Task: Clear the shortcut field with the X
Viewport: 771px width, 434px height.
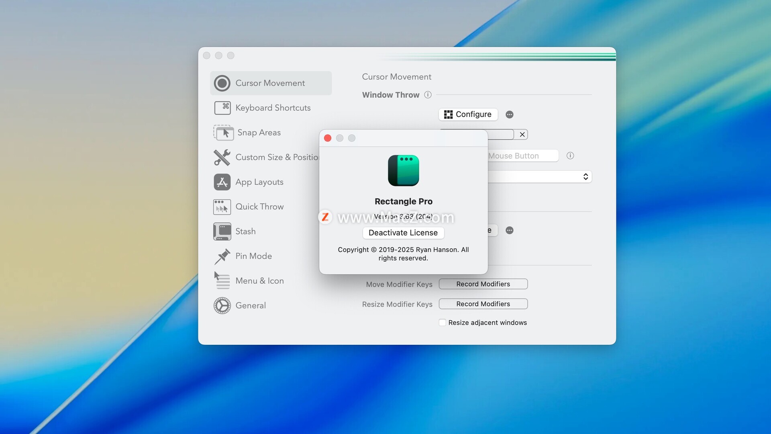Action: point(522,135)
